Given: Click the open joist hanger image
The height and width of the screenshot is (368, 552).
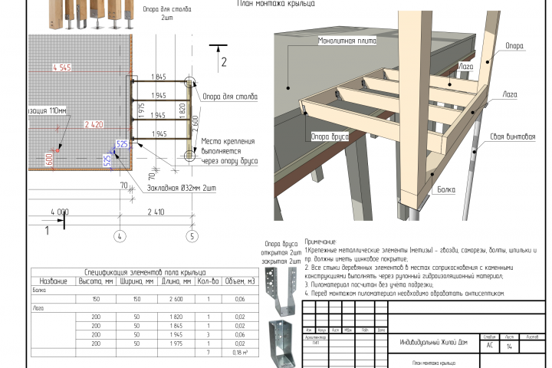Looking at the screenshot, I should coord(281,291).
